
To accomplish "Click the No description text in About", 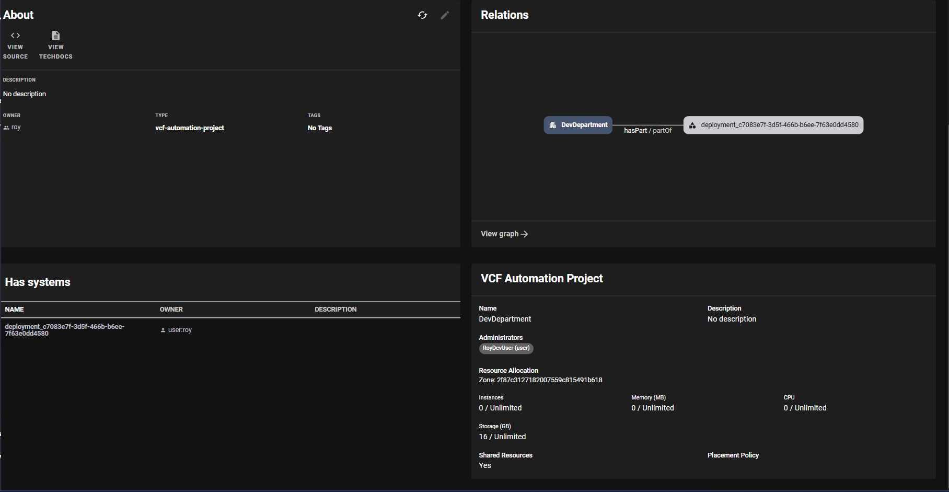I will [25, 94].
